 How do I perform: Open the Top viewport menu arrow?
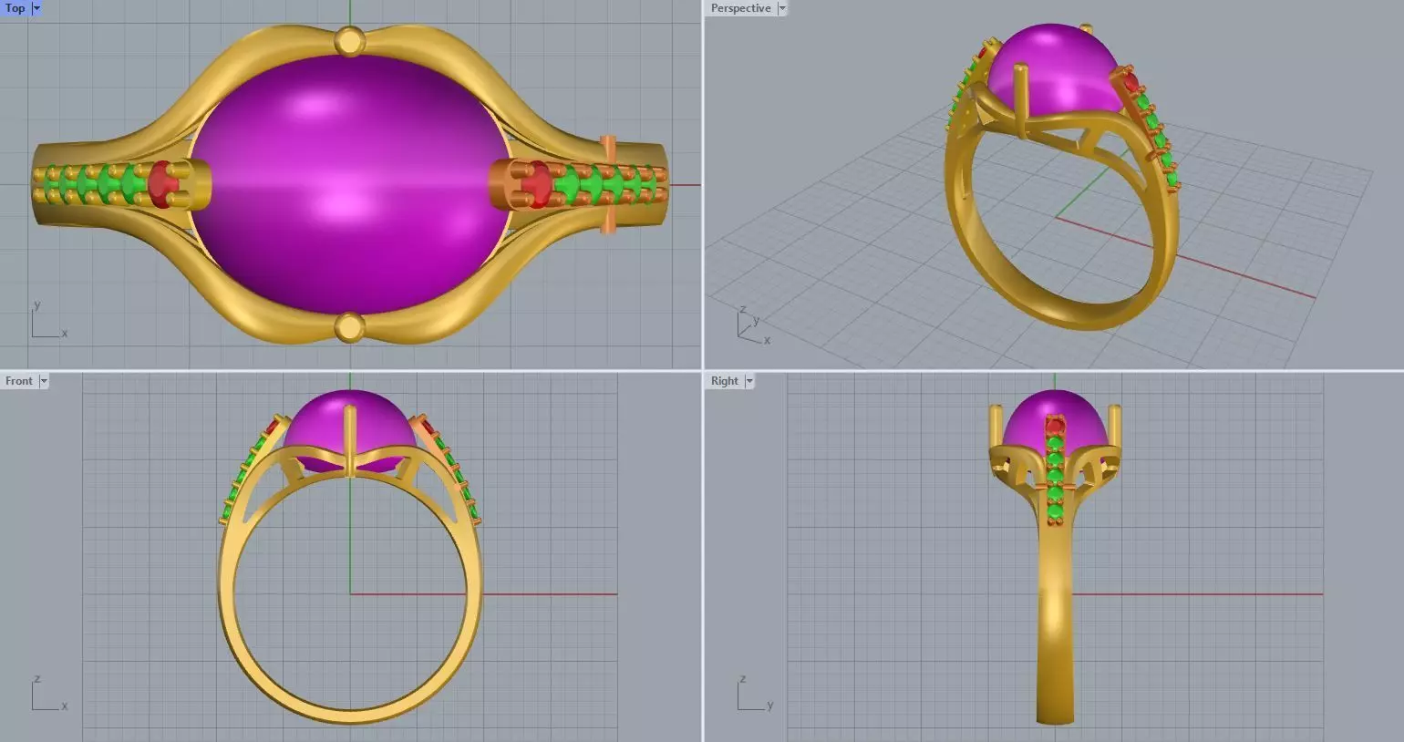pos(36,8)
